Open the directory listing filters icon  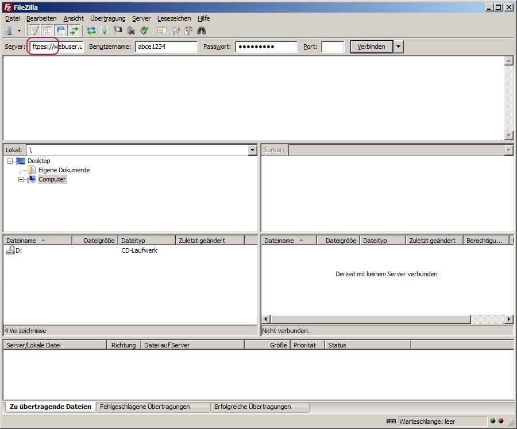(162, 30)
